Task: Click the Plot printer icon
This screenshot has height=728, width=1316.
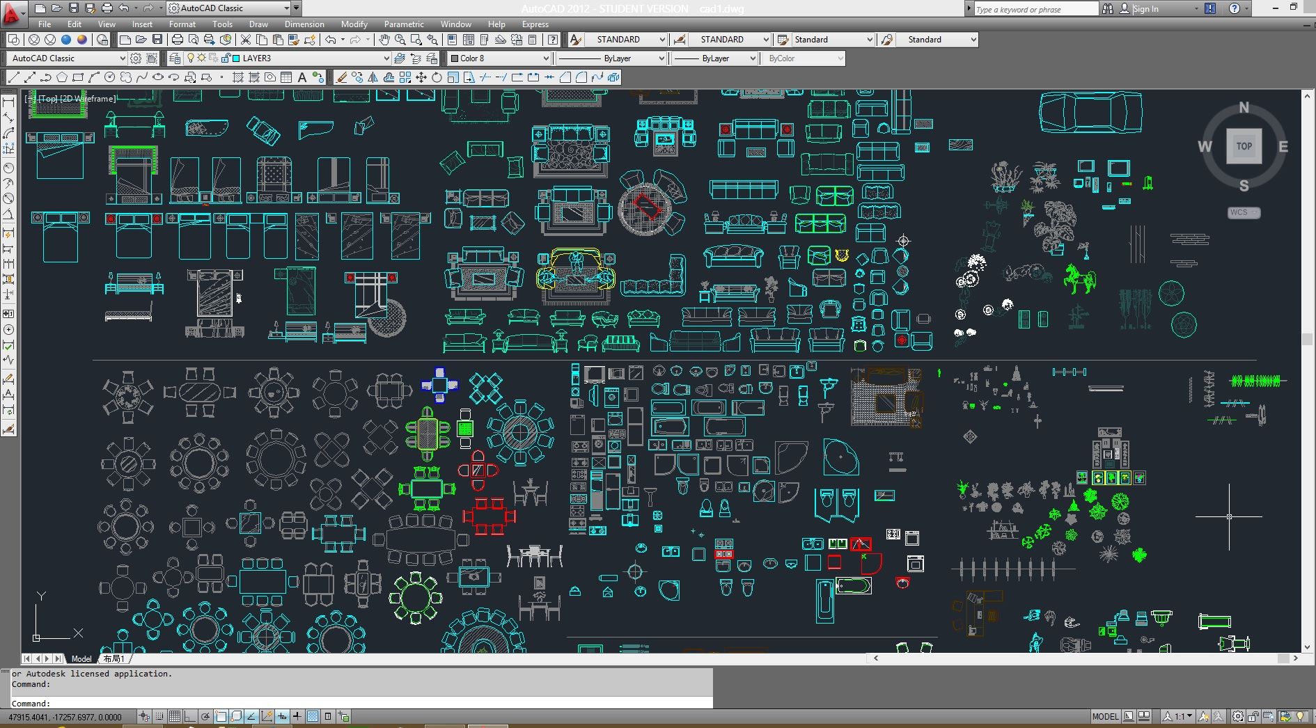Action: (x=177, y=40)
